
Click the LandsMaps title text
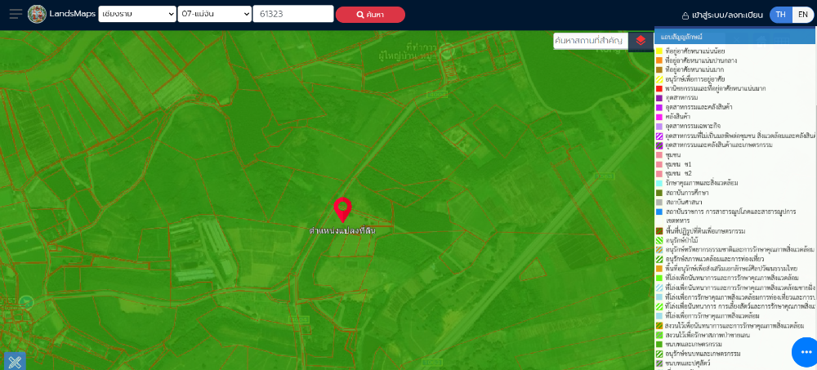click(73, 14)
